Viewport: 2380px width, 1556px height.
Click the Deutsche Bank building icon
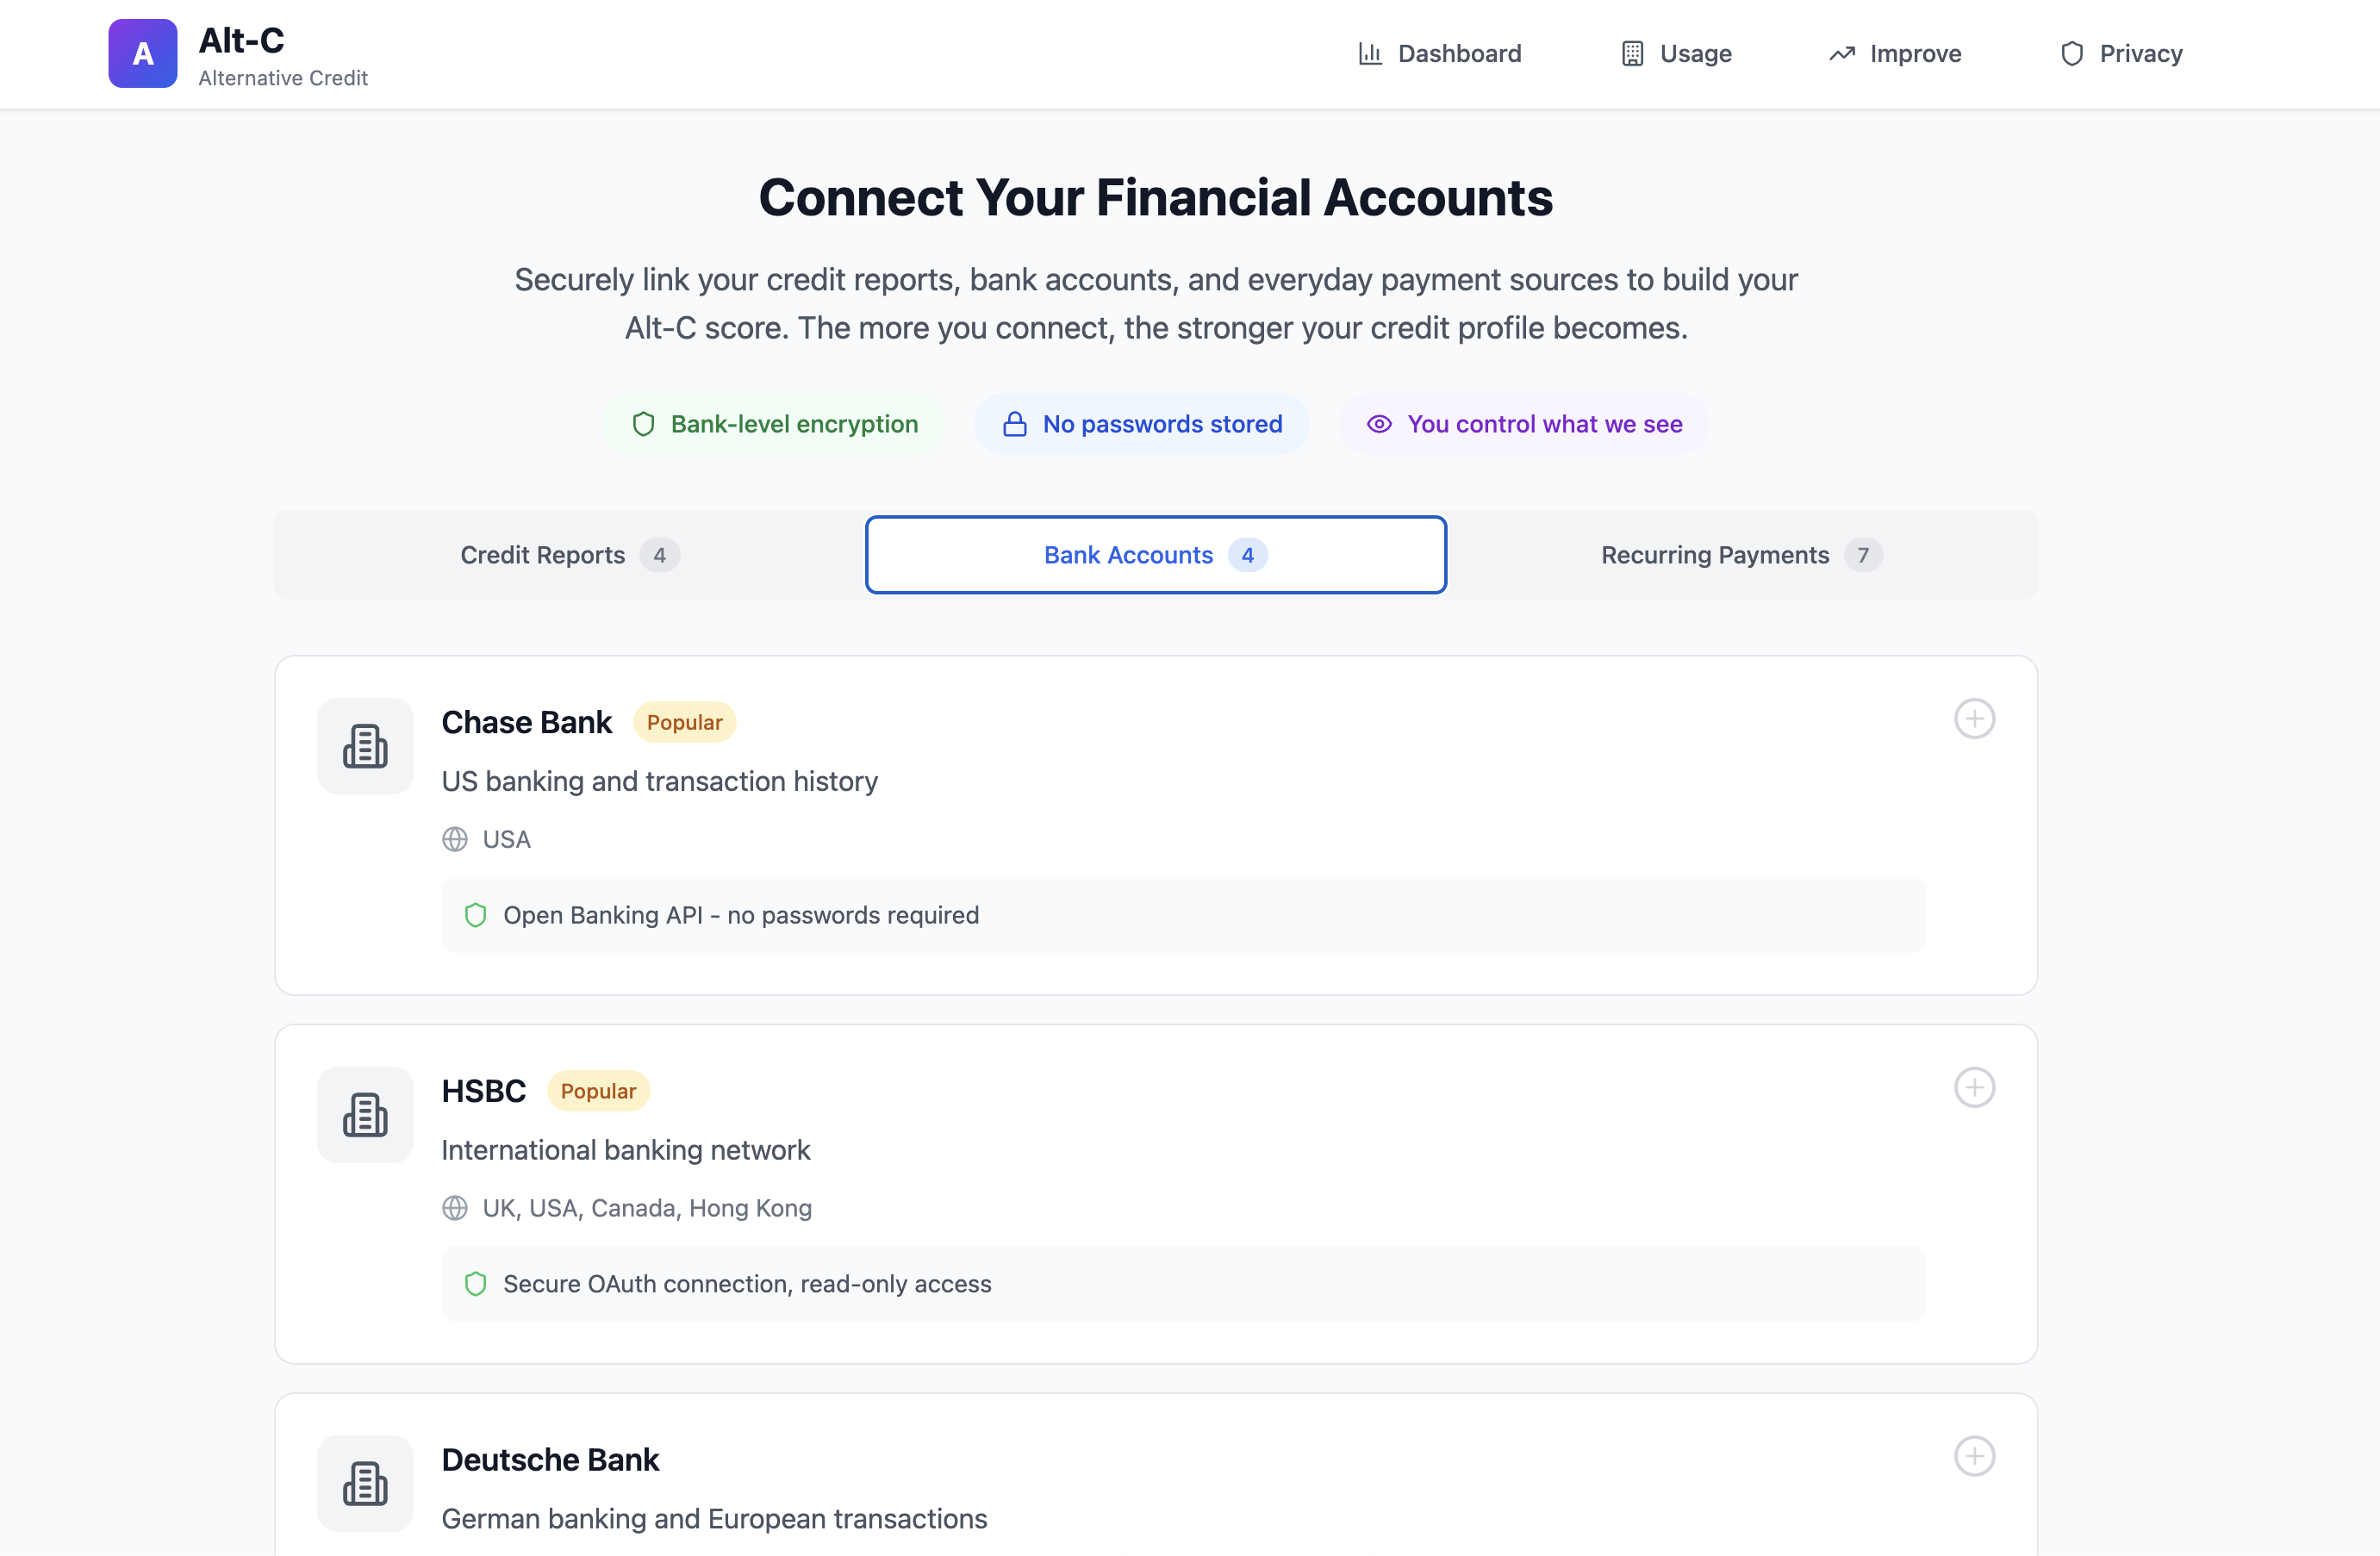coord(365,1484)
